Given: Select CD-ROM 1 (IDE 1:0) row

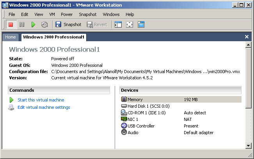Looking at the screenshot, I should coord(181,113).
